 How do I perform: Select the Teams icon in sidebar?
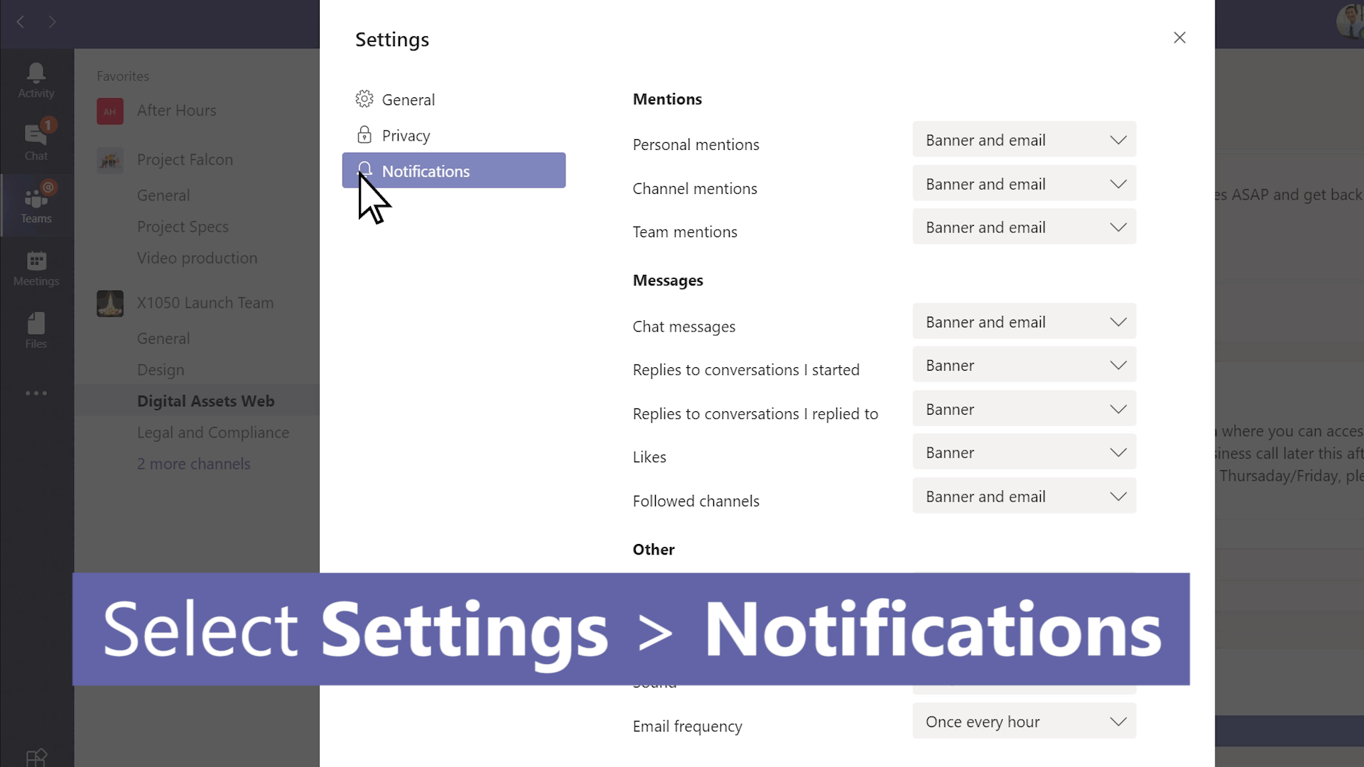point(36,203)
